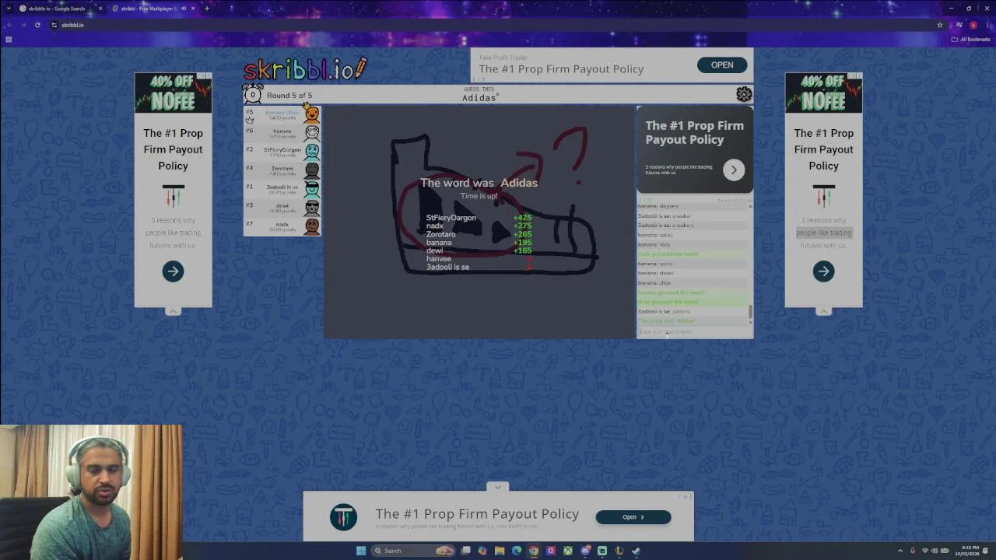996x560 pixels.
Task: Click the chat guess input field
Action: [695, 332]
